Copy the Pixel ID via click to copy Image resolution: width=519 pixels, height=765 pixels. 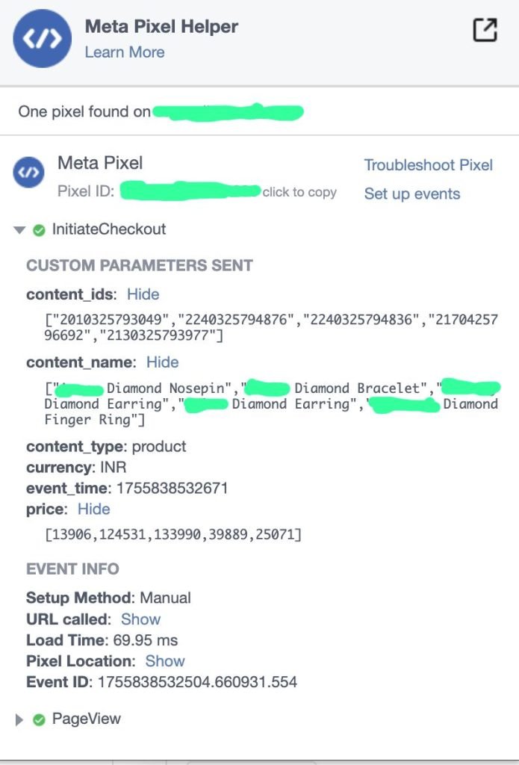299,192
